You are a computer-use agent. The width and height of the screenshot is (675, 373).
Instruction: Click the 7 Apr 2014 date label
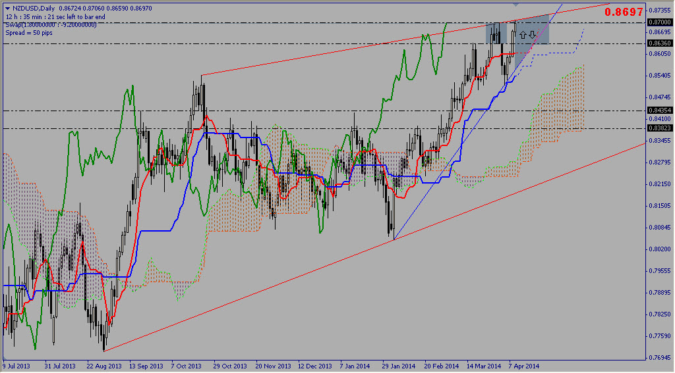tap(523, 366)
